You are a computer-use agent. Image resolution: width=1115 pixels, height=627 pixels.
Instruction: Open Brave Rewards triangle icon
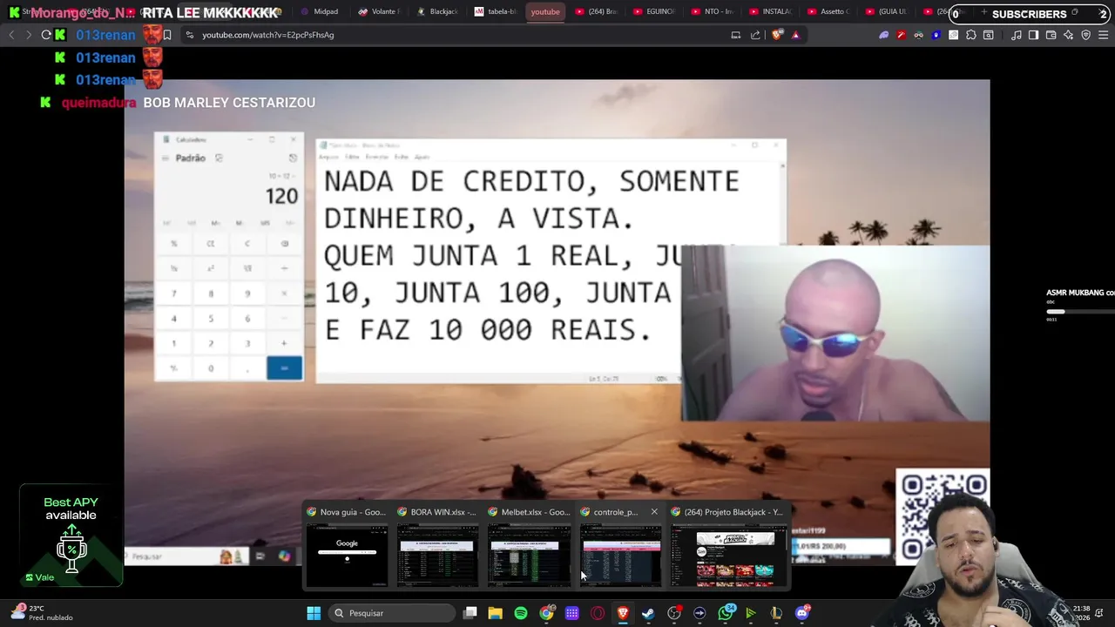[x=795, y=35]
